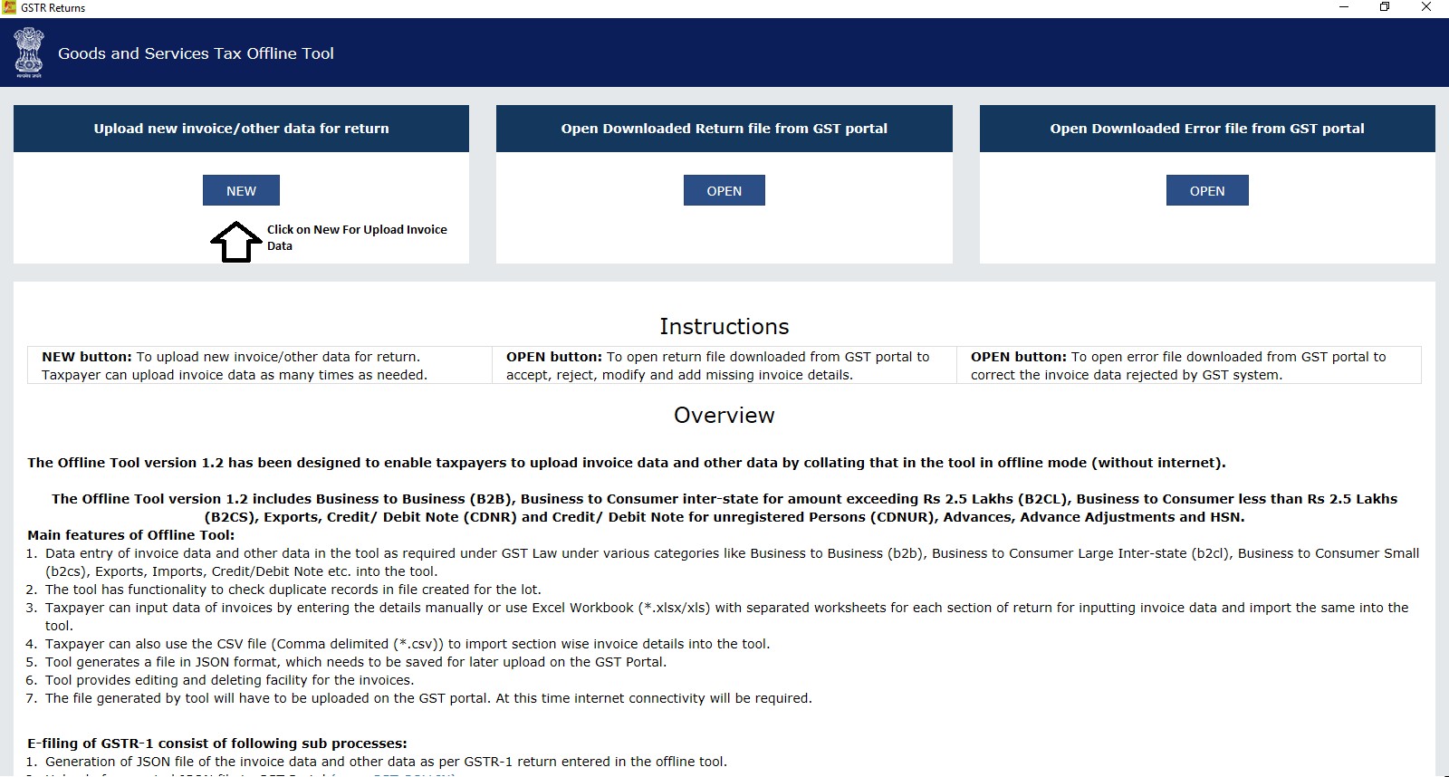Image resolution: width=1449 pixels, height=777 pixels.
Task: Close the GSTR Returns window
Action: click(x=1426, y=7)
